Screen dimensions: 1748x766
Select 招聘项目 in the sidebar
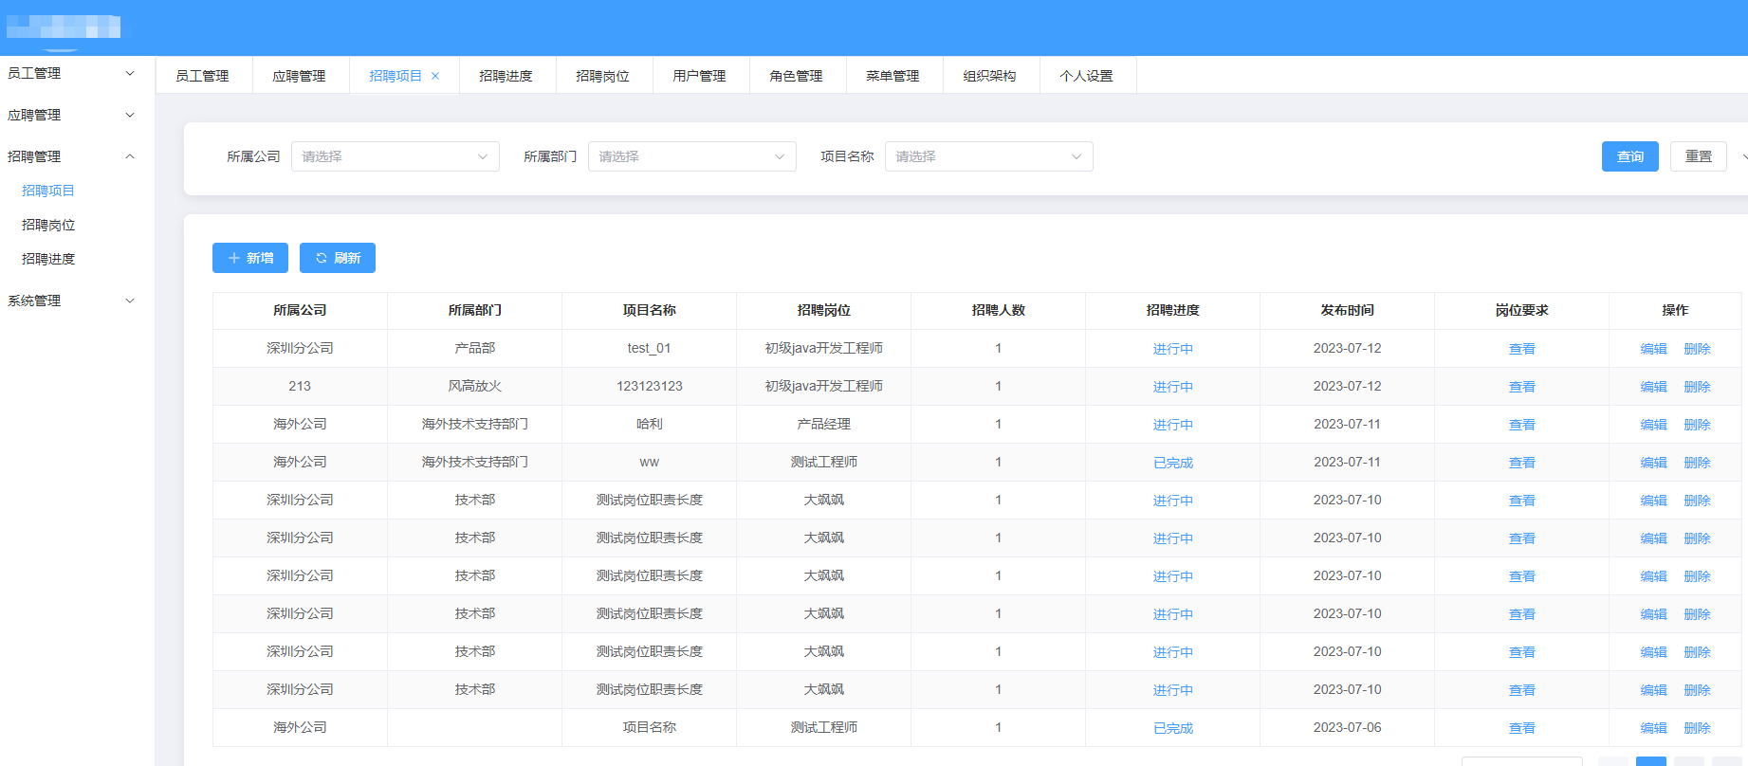pyautogui.click(x=48, y=191)
